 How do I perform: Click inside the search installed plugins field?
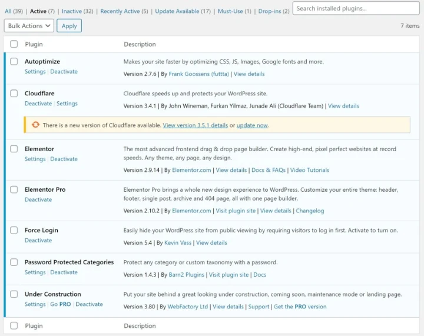[x=356, y=8]
